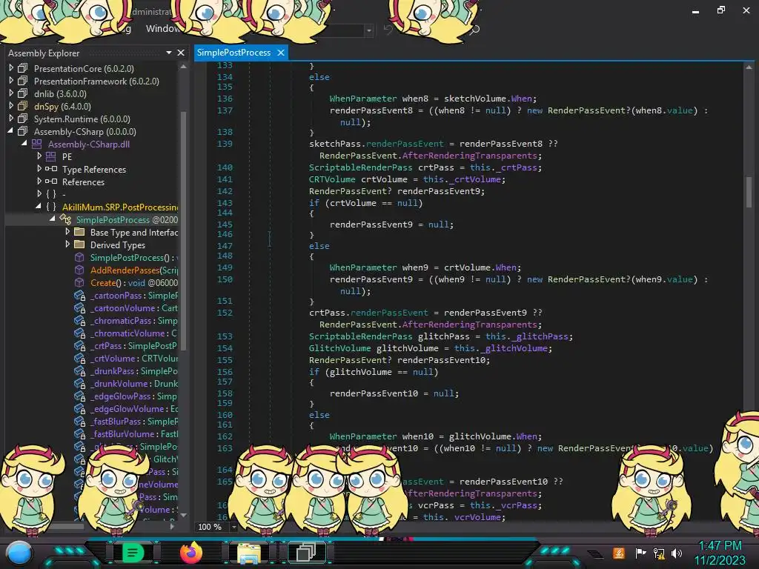759x569 pixels.
Task: Expand the Derived Types folder
Action: point(67,244)
